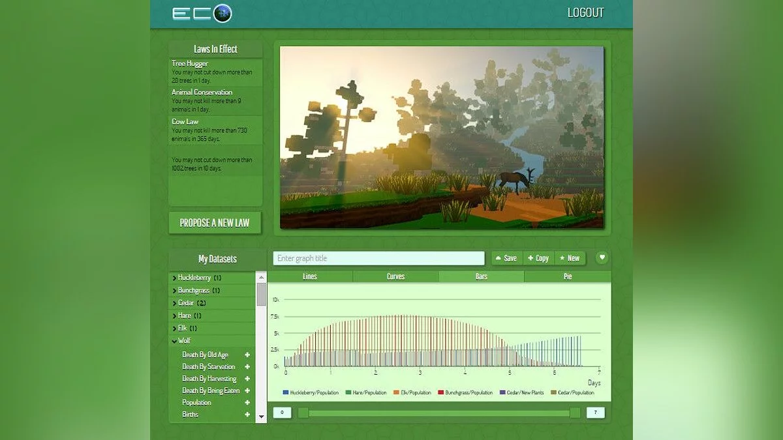783x440 pixels.
Task: Create a New graph
Action: [x=570, y=258]
